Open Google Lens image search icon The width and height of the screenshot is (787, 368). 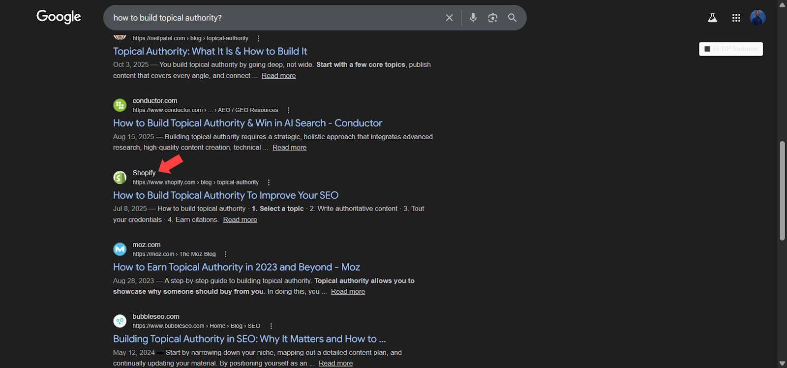coord(492,18)
